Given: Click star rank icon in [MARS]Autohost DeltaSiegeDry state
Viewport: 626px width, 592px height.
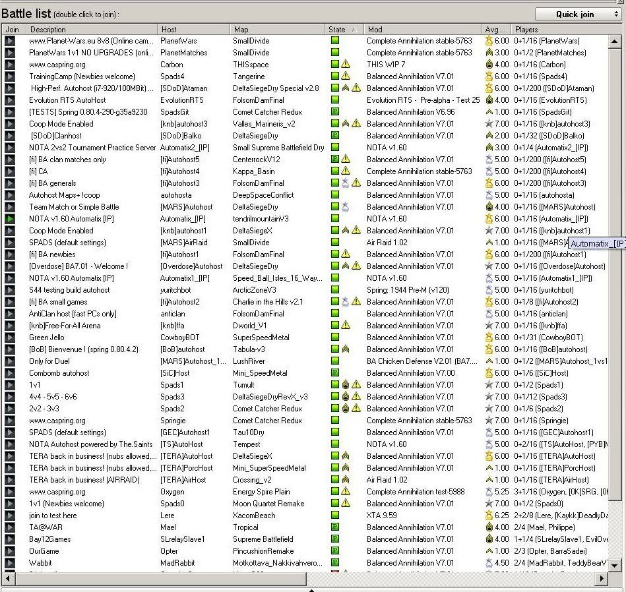Looking at the screenshot, I should pyautogui.click(x=346, y=206).
